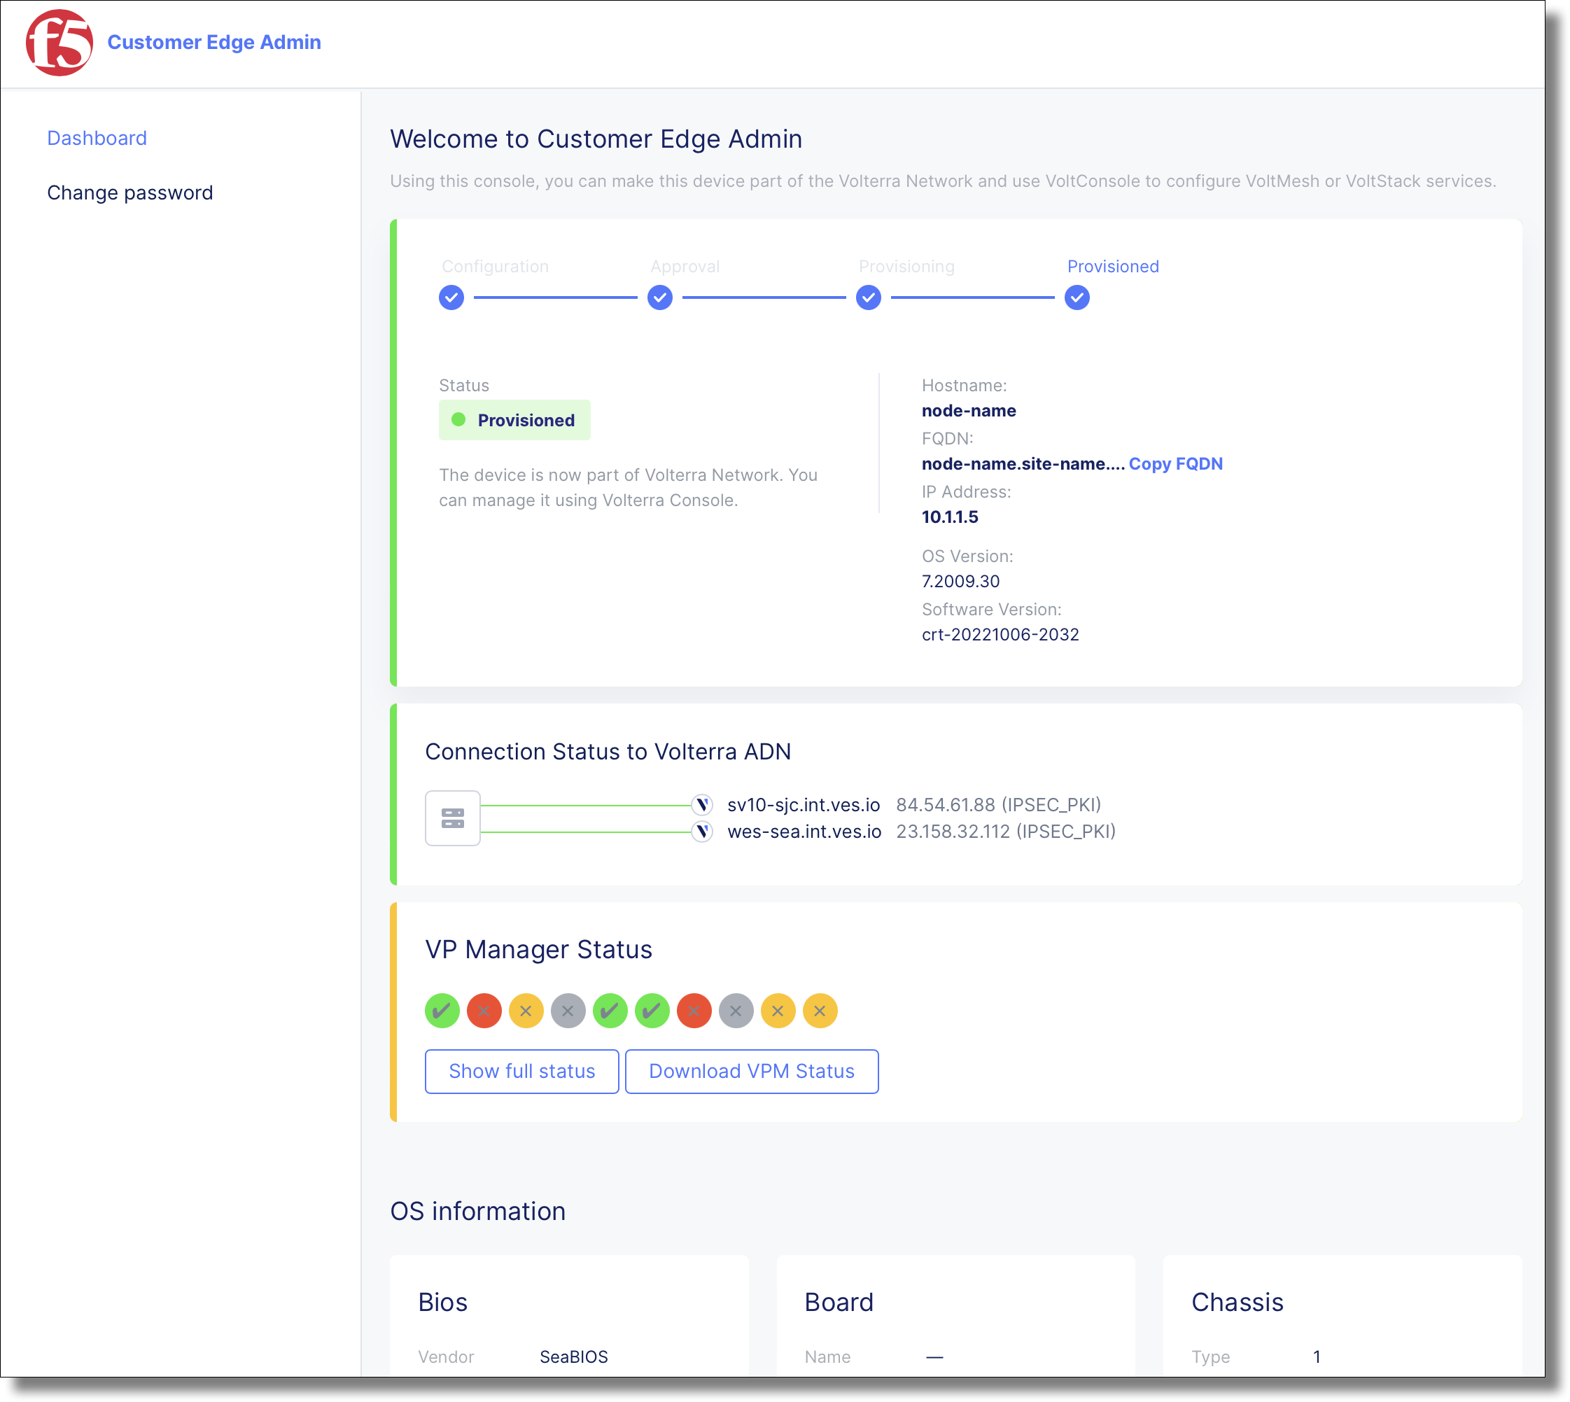Select the 23.158.32.112 (IPSEC_PKI) address

point(1006,832)
